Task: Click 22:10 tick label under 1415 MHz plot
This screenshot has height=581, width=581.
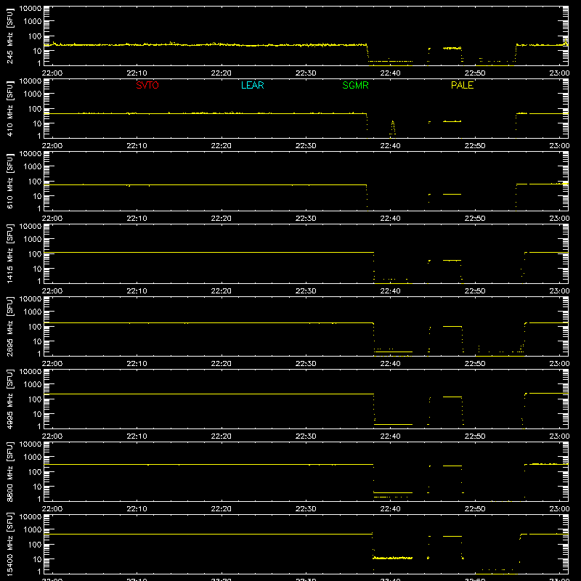Action: 137,291
